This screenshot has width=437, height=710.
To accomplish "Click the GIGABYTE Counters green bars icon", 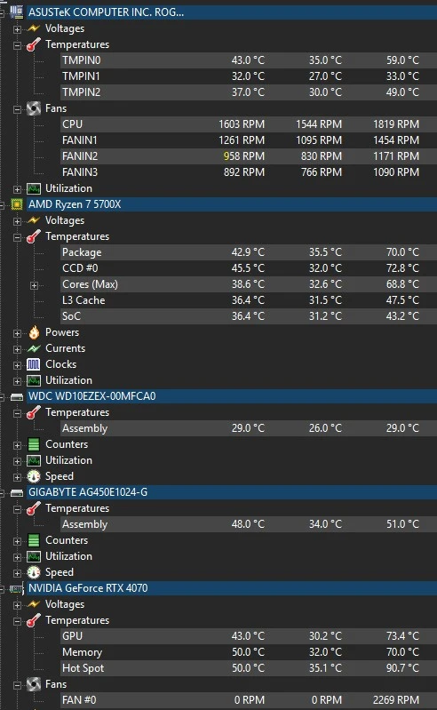I will click(x=34, y=540).
